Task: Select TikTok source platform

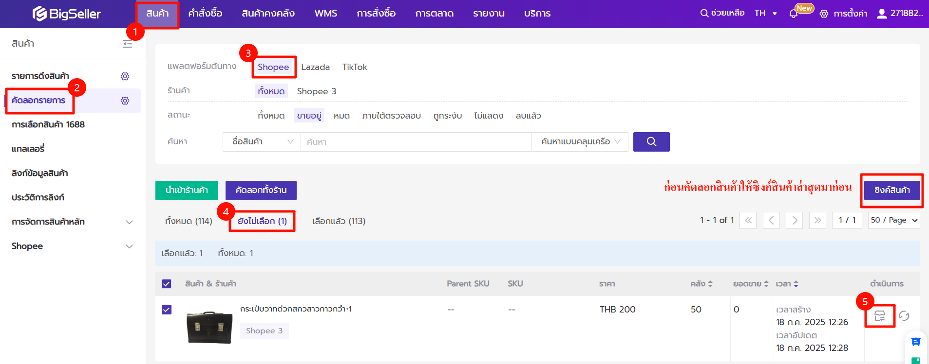Action: pos(354,67)
